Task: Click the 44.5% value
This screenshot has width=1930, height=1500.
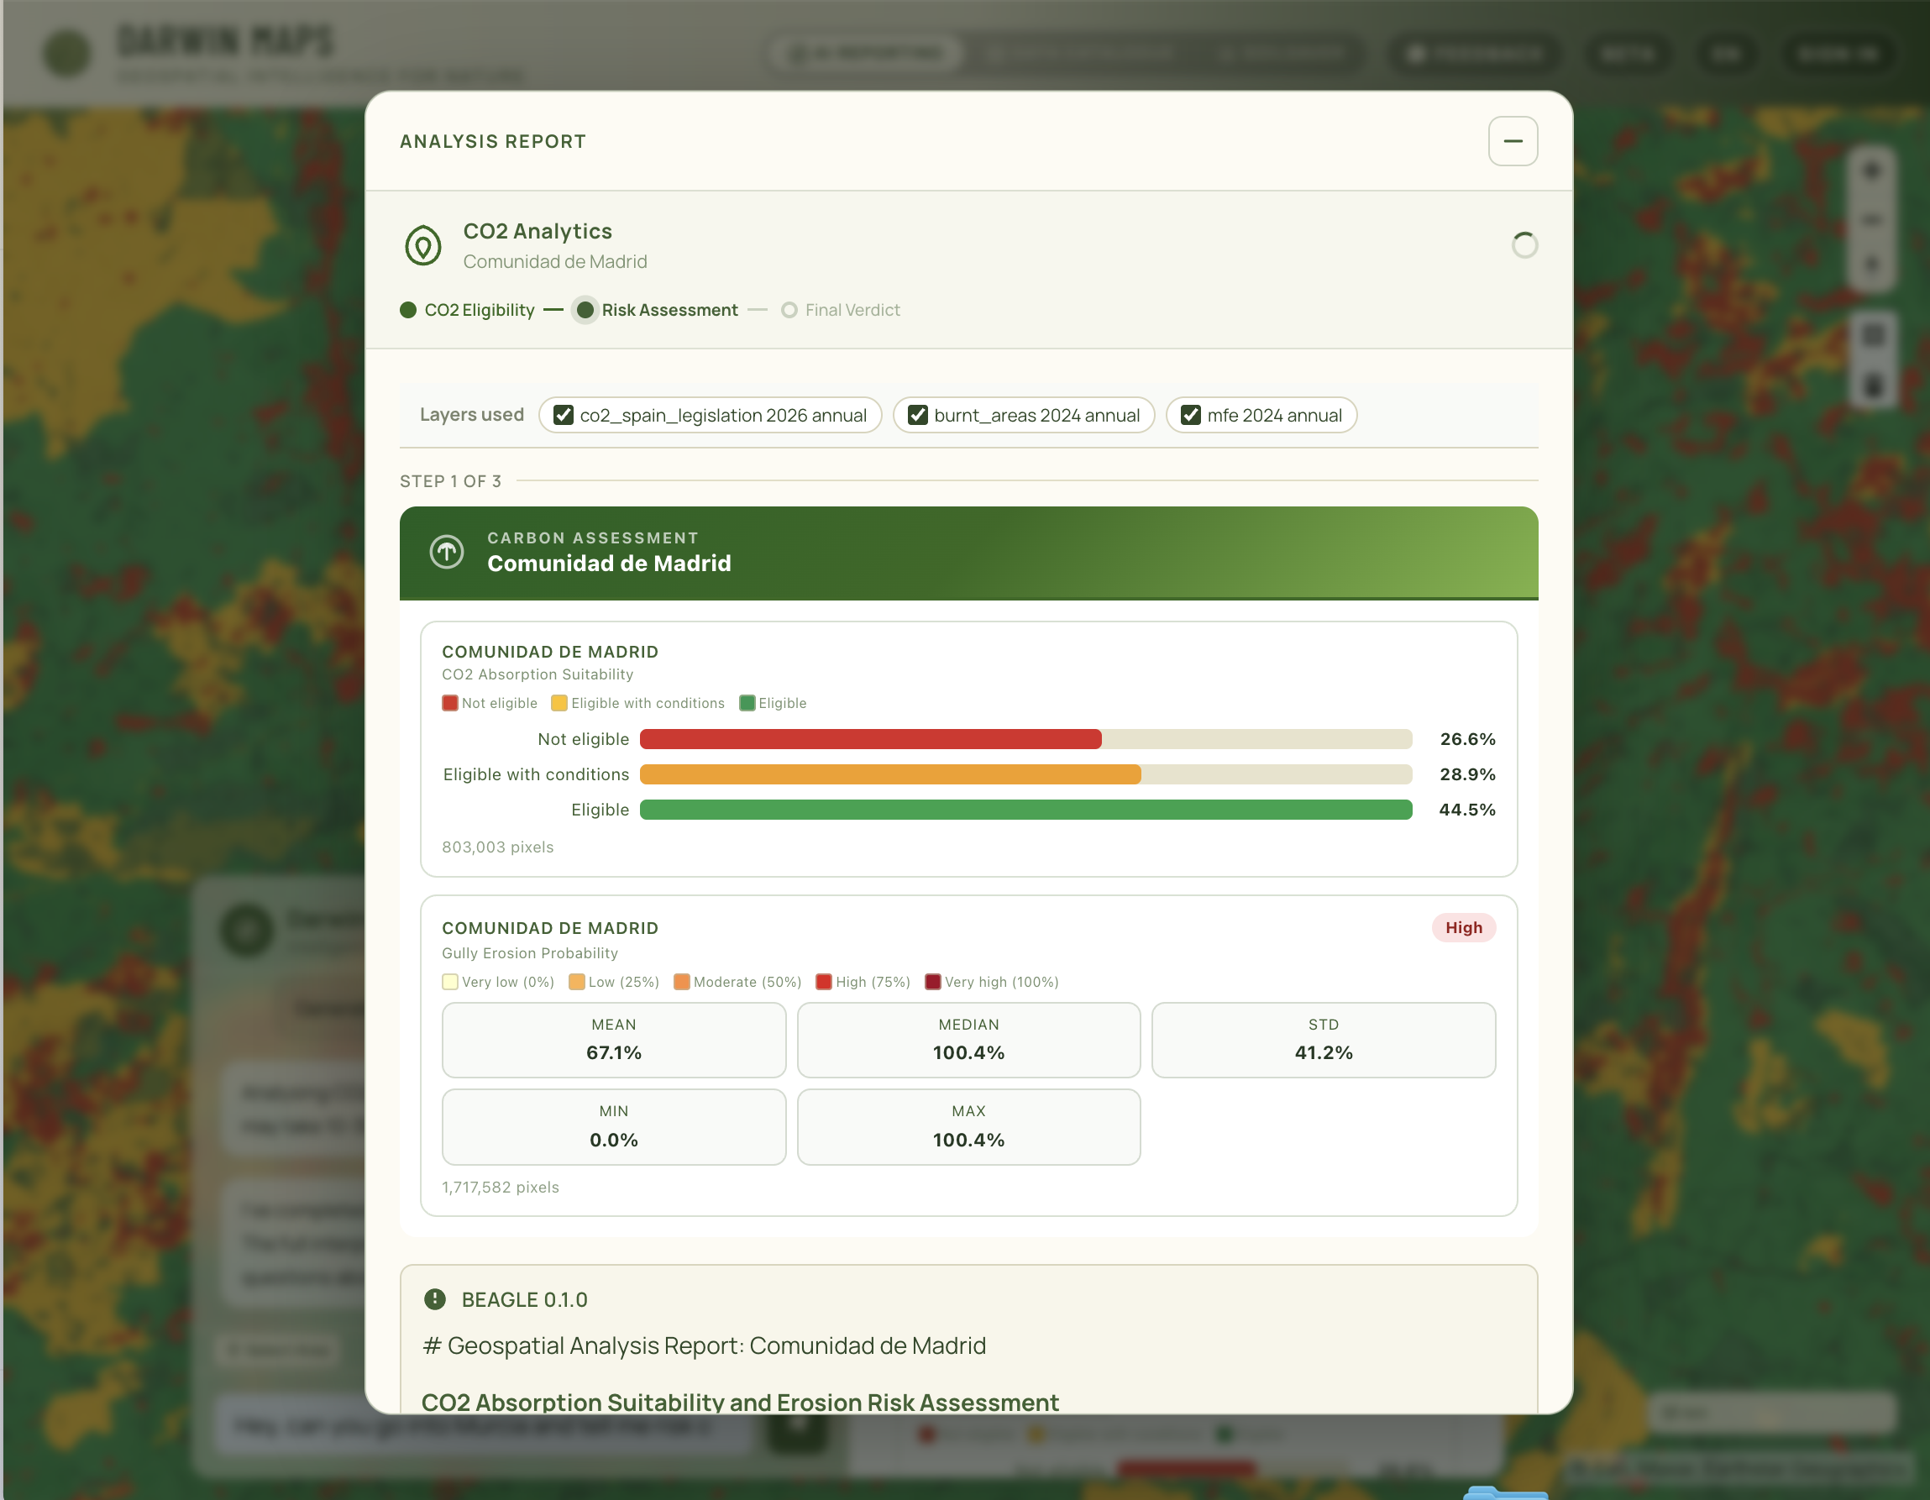Action: click(1467, 810)
